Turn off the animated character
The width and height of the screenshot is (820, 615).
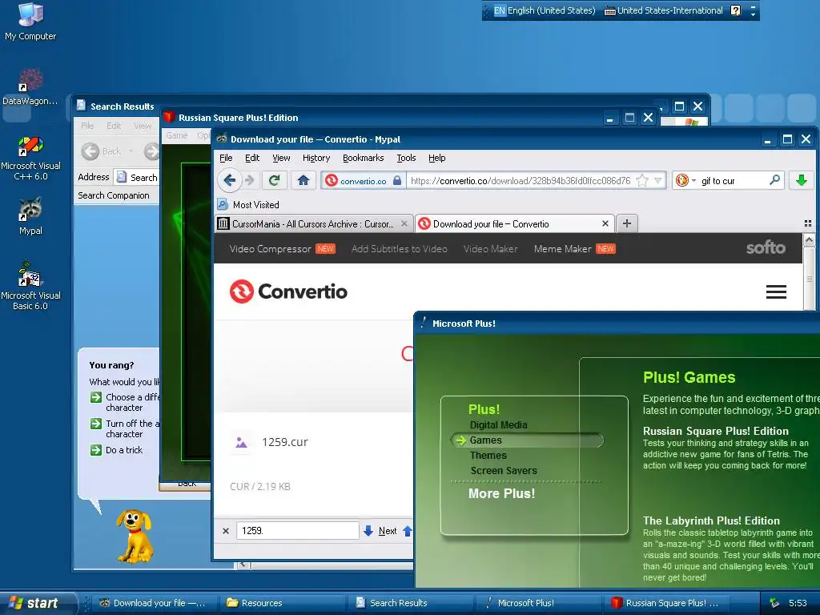(126, 429)
